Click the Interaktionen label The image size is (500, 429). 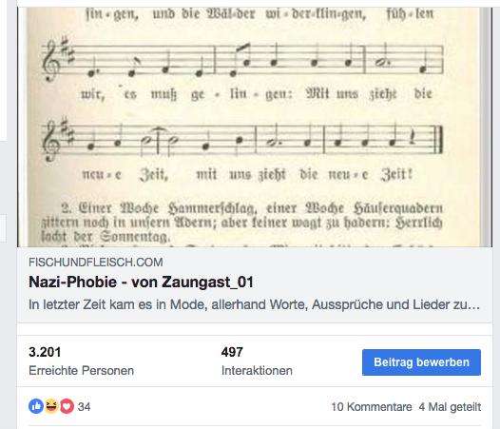coord(257,371)
